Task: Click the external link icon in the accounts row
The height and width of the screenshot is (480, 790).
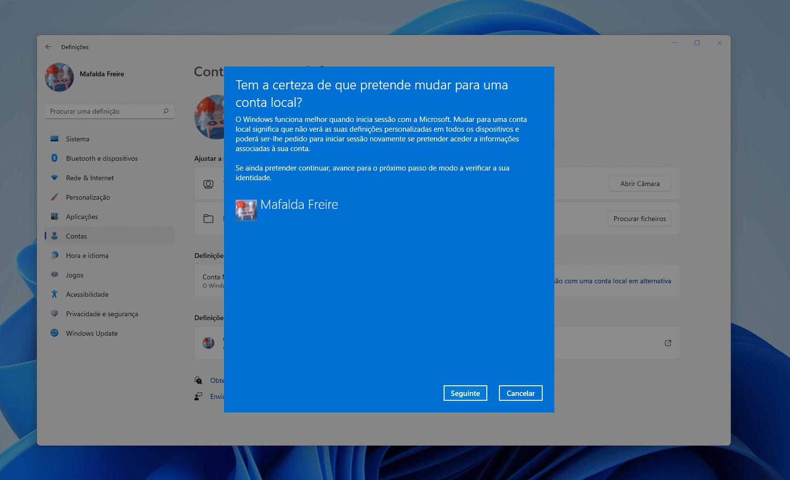Action: pos(668,343)
